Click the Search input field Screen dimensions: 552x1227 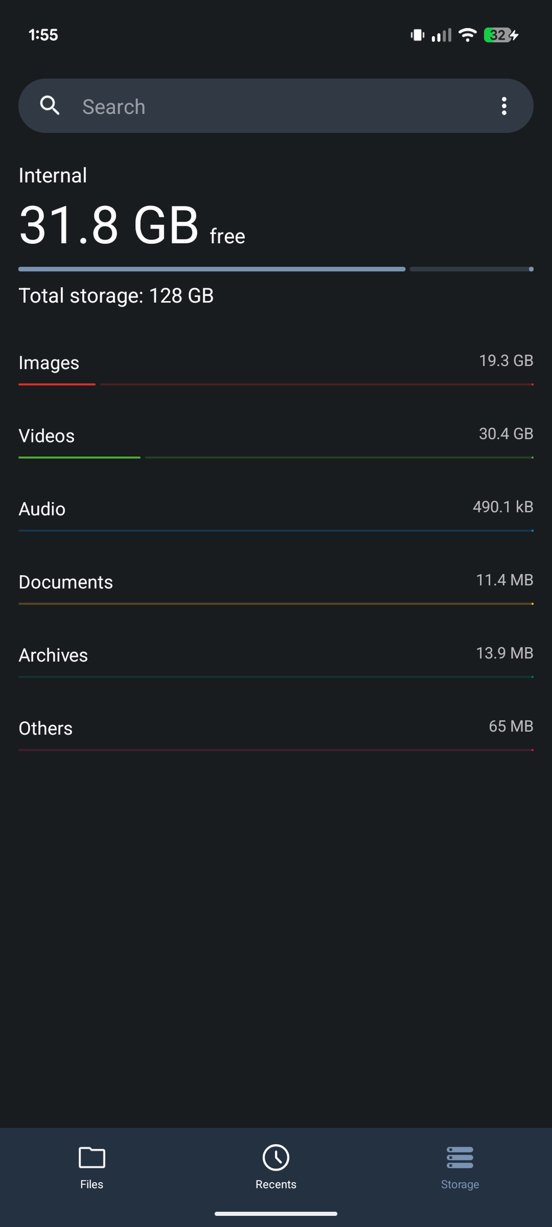[276, 106]
